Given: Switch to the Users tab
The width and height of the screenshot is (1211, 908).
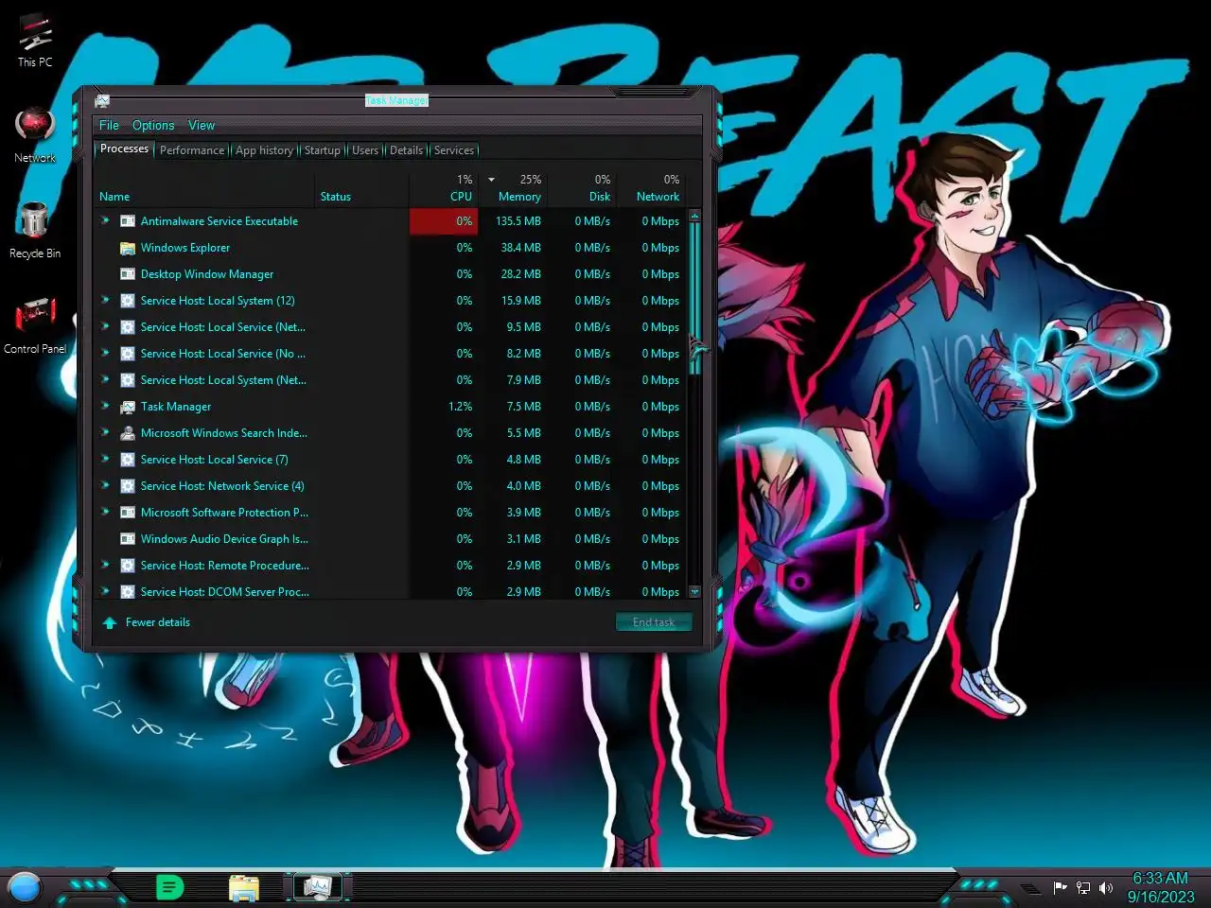Looking at the screenshot, I should (365, 150).
